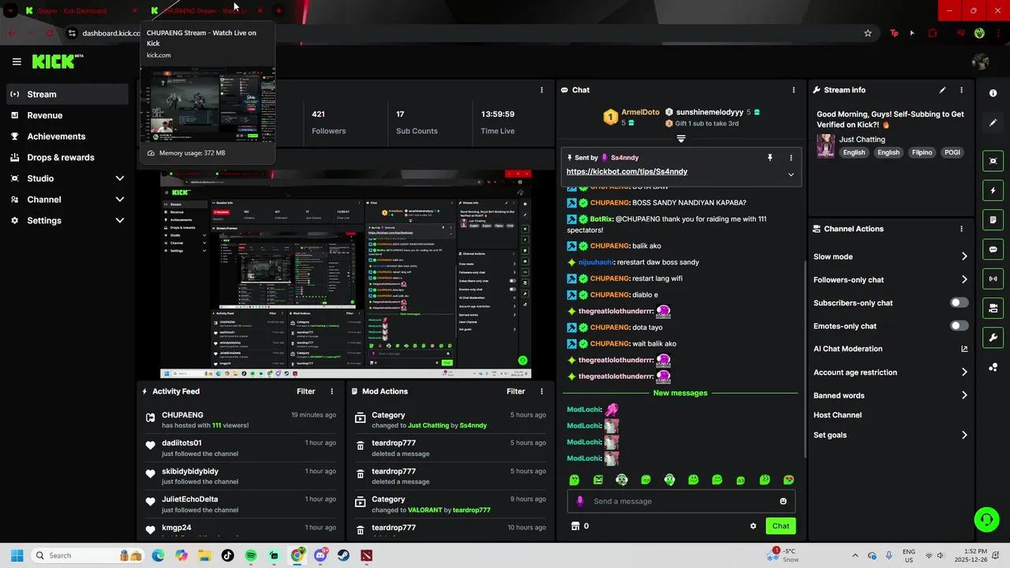Click the lightning bolt quick-action icon
The height and width of the screenshot is (568, 1010).
click(x=993, y=191)
